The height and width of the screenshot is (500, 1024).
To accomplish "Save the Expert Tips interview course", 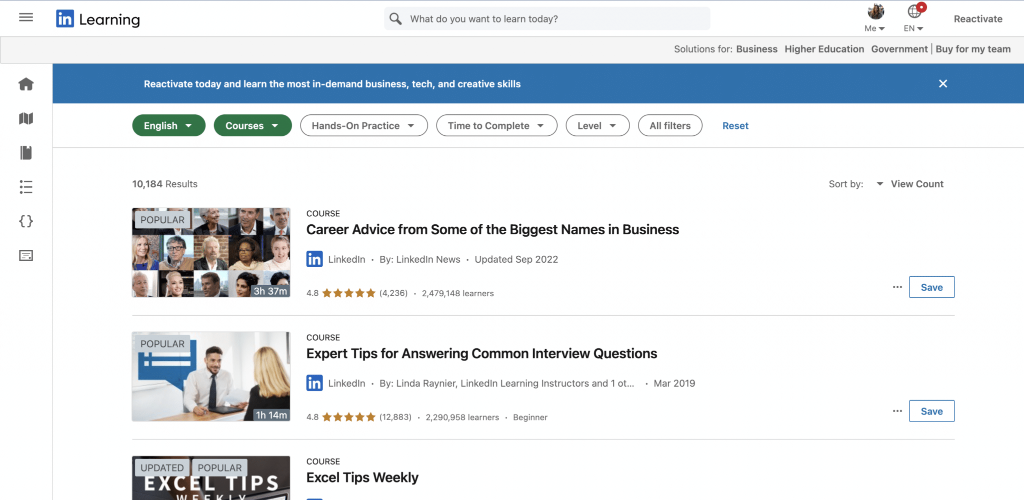I will (x=931, y=411).
